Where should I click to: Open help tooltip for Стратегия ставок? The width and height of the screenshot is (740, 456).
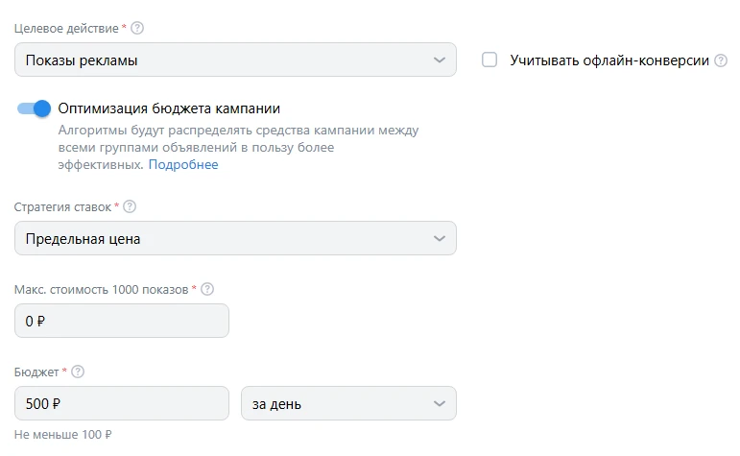pos(131,206)
